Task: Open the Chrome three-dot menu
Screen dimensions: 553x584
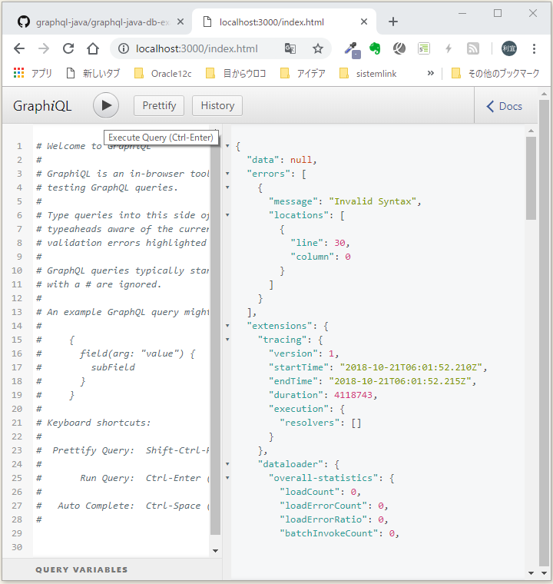Action: [534, 48]
